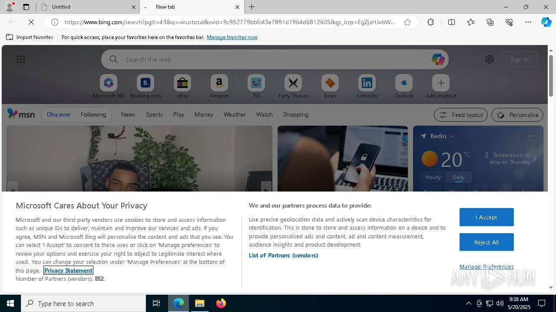Launch Firefox from taskbar
This screenshot has height=312, width=556.
point(221,303)
